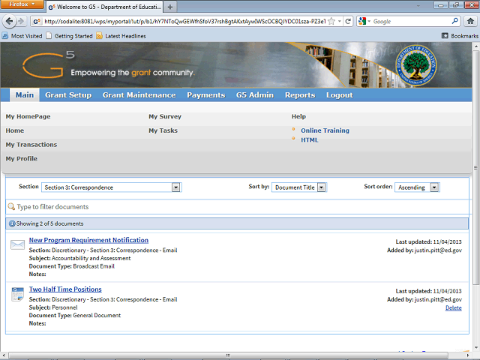The height and width of the screenshot is (360, 480).
Task: Open My Survey
Action: tap(165, 116)
